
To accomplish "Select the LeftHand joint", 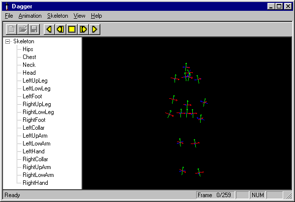I will (x=33, y=151).
